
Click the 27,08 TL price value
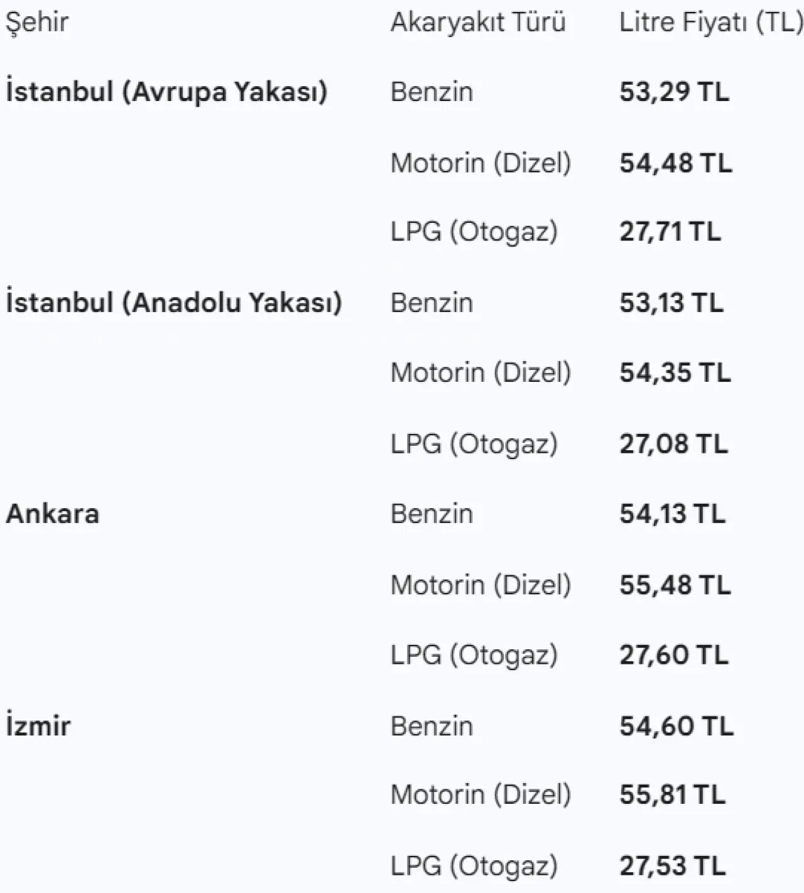[x=673, y=444]
